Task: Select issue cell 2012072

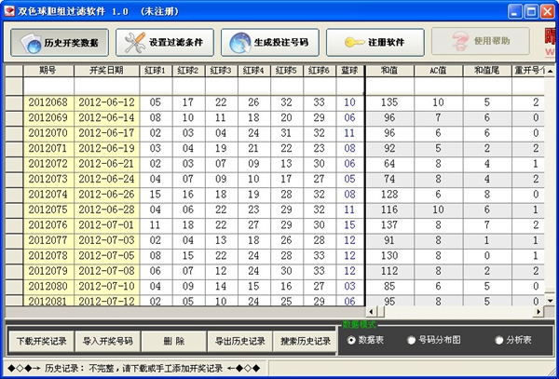Action: [x=48, y=164]
